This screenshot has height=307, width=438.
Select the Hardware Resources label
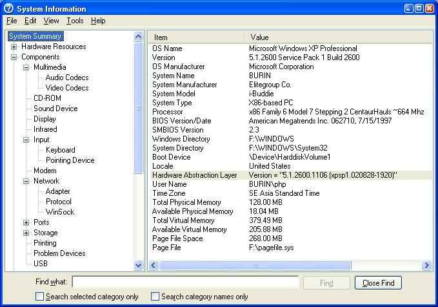click(54, 47)
